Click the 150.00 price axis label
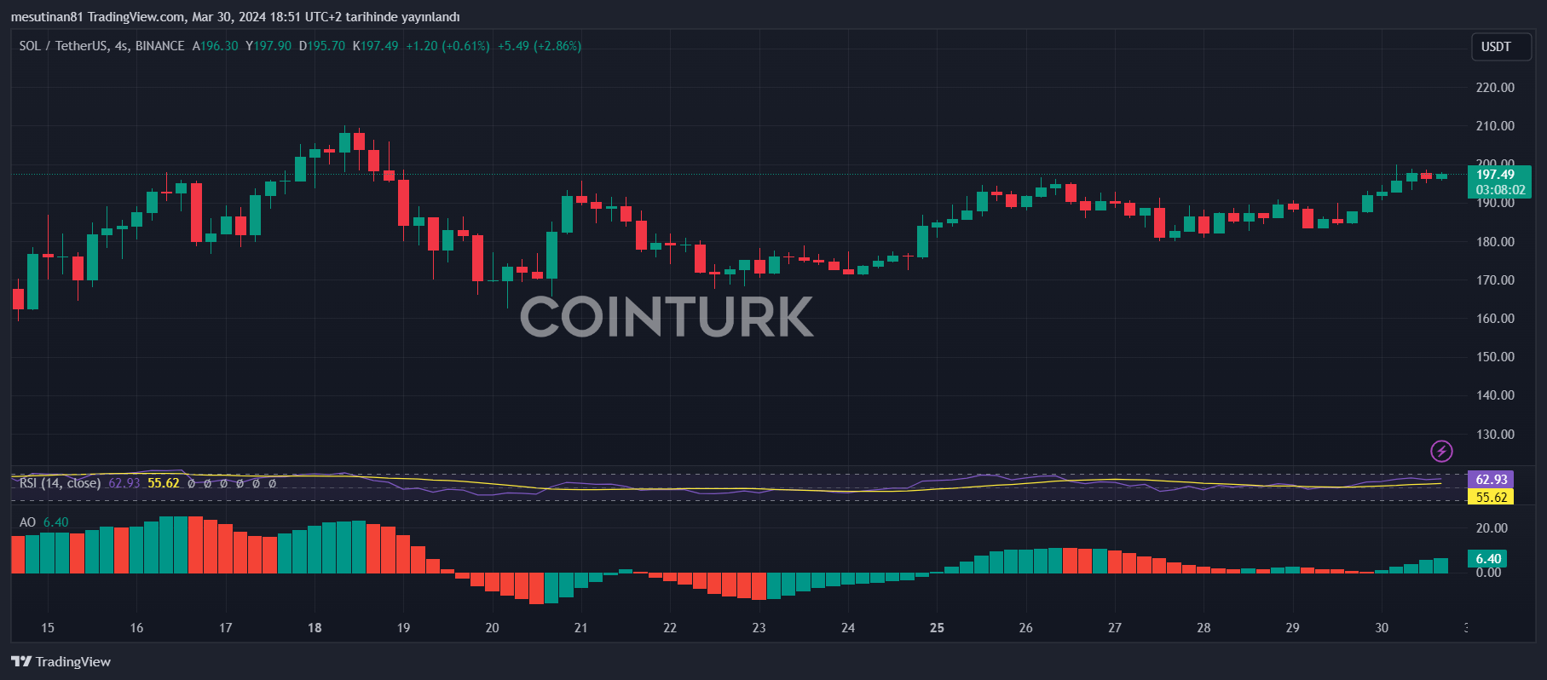Viewport: 1547px width, 680px height. [1495, 357]
